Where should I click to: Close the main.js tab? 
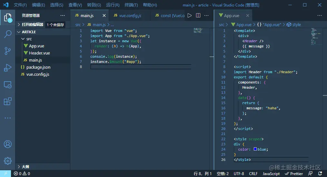coord(104,15)
